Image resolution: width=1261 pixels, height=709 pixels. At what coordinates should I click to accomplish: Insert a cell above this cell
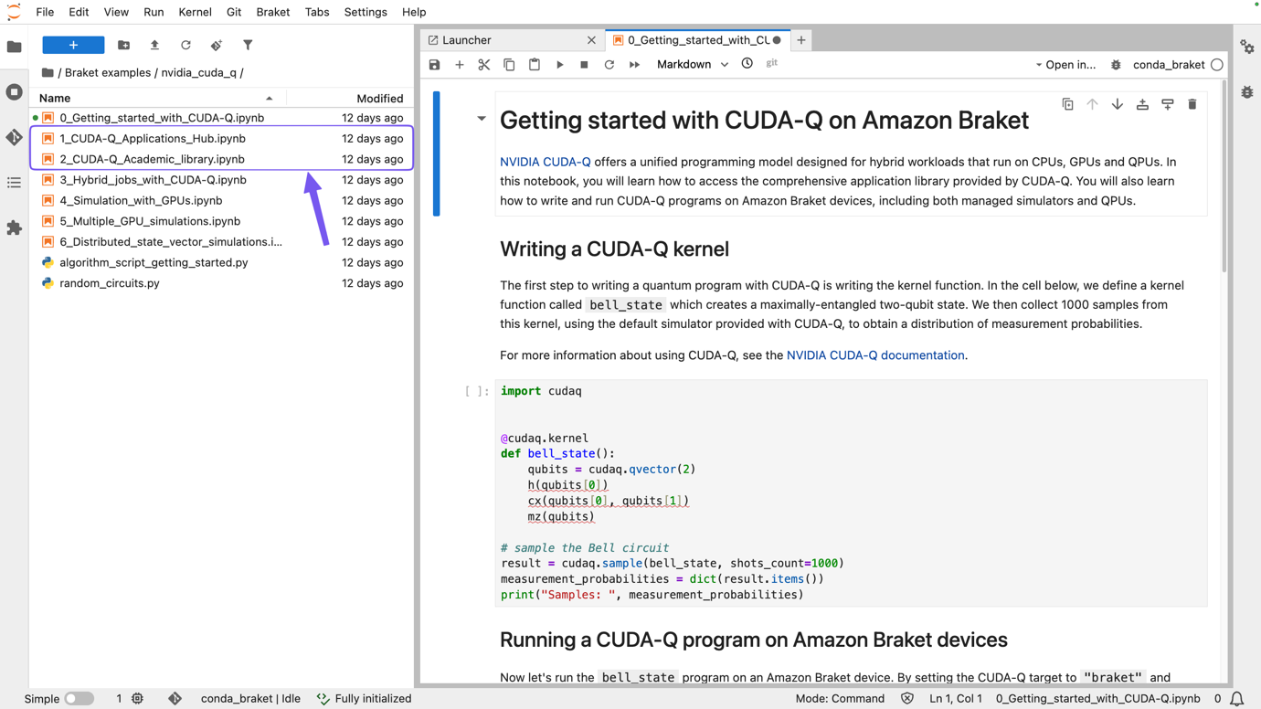1142,104
